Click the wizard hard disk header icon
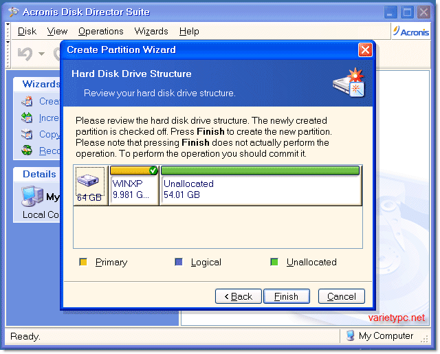Viewport: 440px width, 354px height. point(349,82)
